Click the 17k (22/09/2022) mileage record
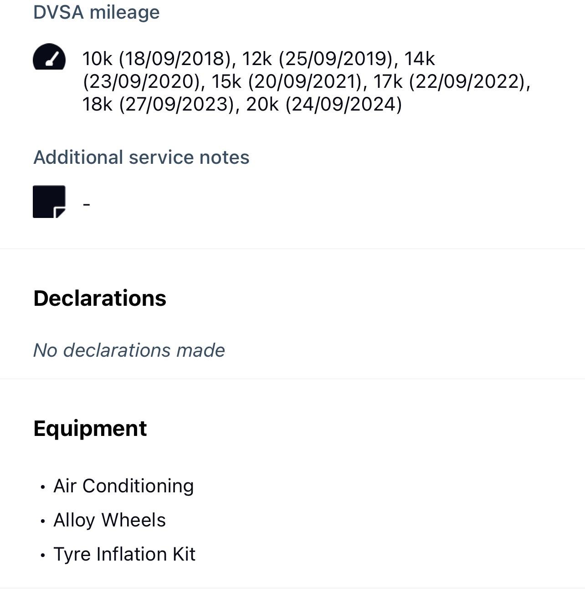The width and height of the screenshot is (585, 597). pos(451,81)
